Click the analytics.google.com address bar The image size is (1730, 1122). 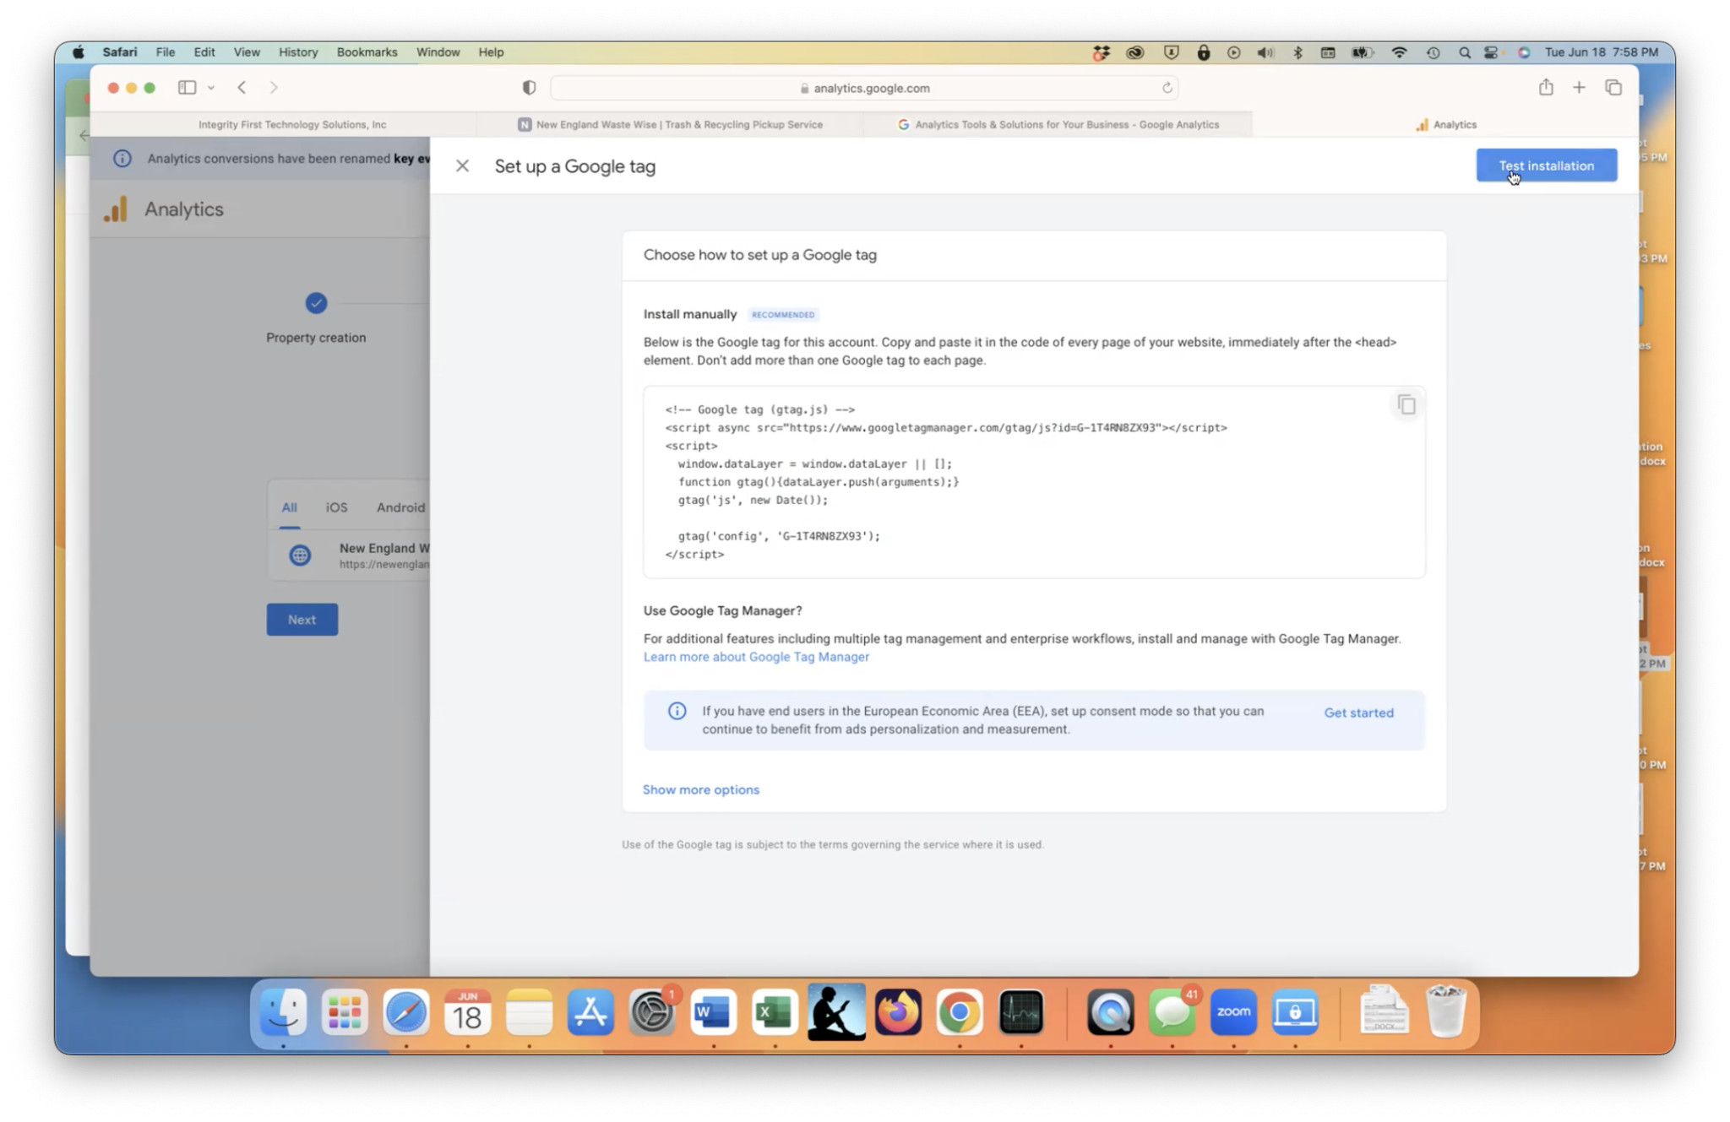pyautogui.click(x=863, y=88)
